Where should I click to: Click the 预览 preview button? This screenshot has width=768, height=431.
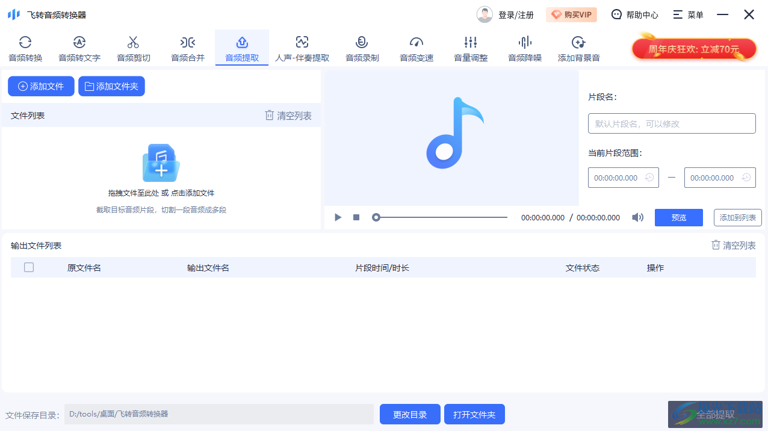[x=678, y=217]
